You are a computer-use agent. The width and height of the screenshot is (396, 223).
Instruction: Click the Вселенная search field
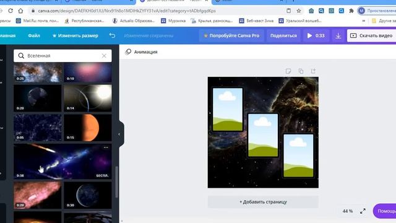[62, 56]
